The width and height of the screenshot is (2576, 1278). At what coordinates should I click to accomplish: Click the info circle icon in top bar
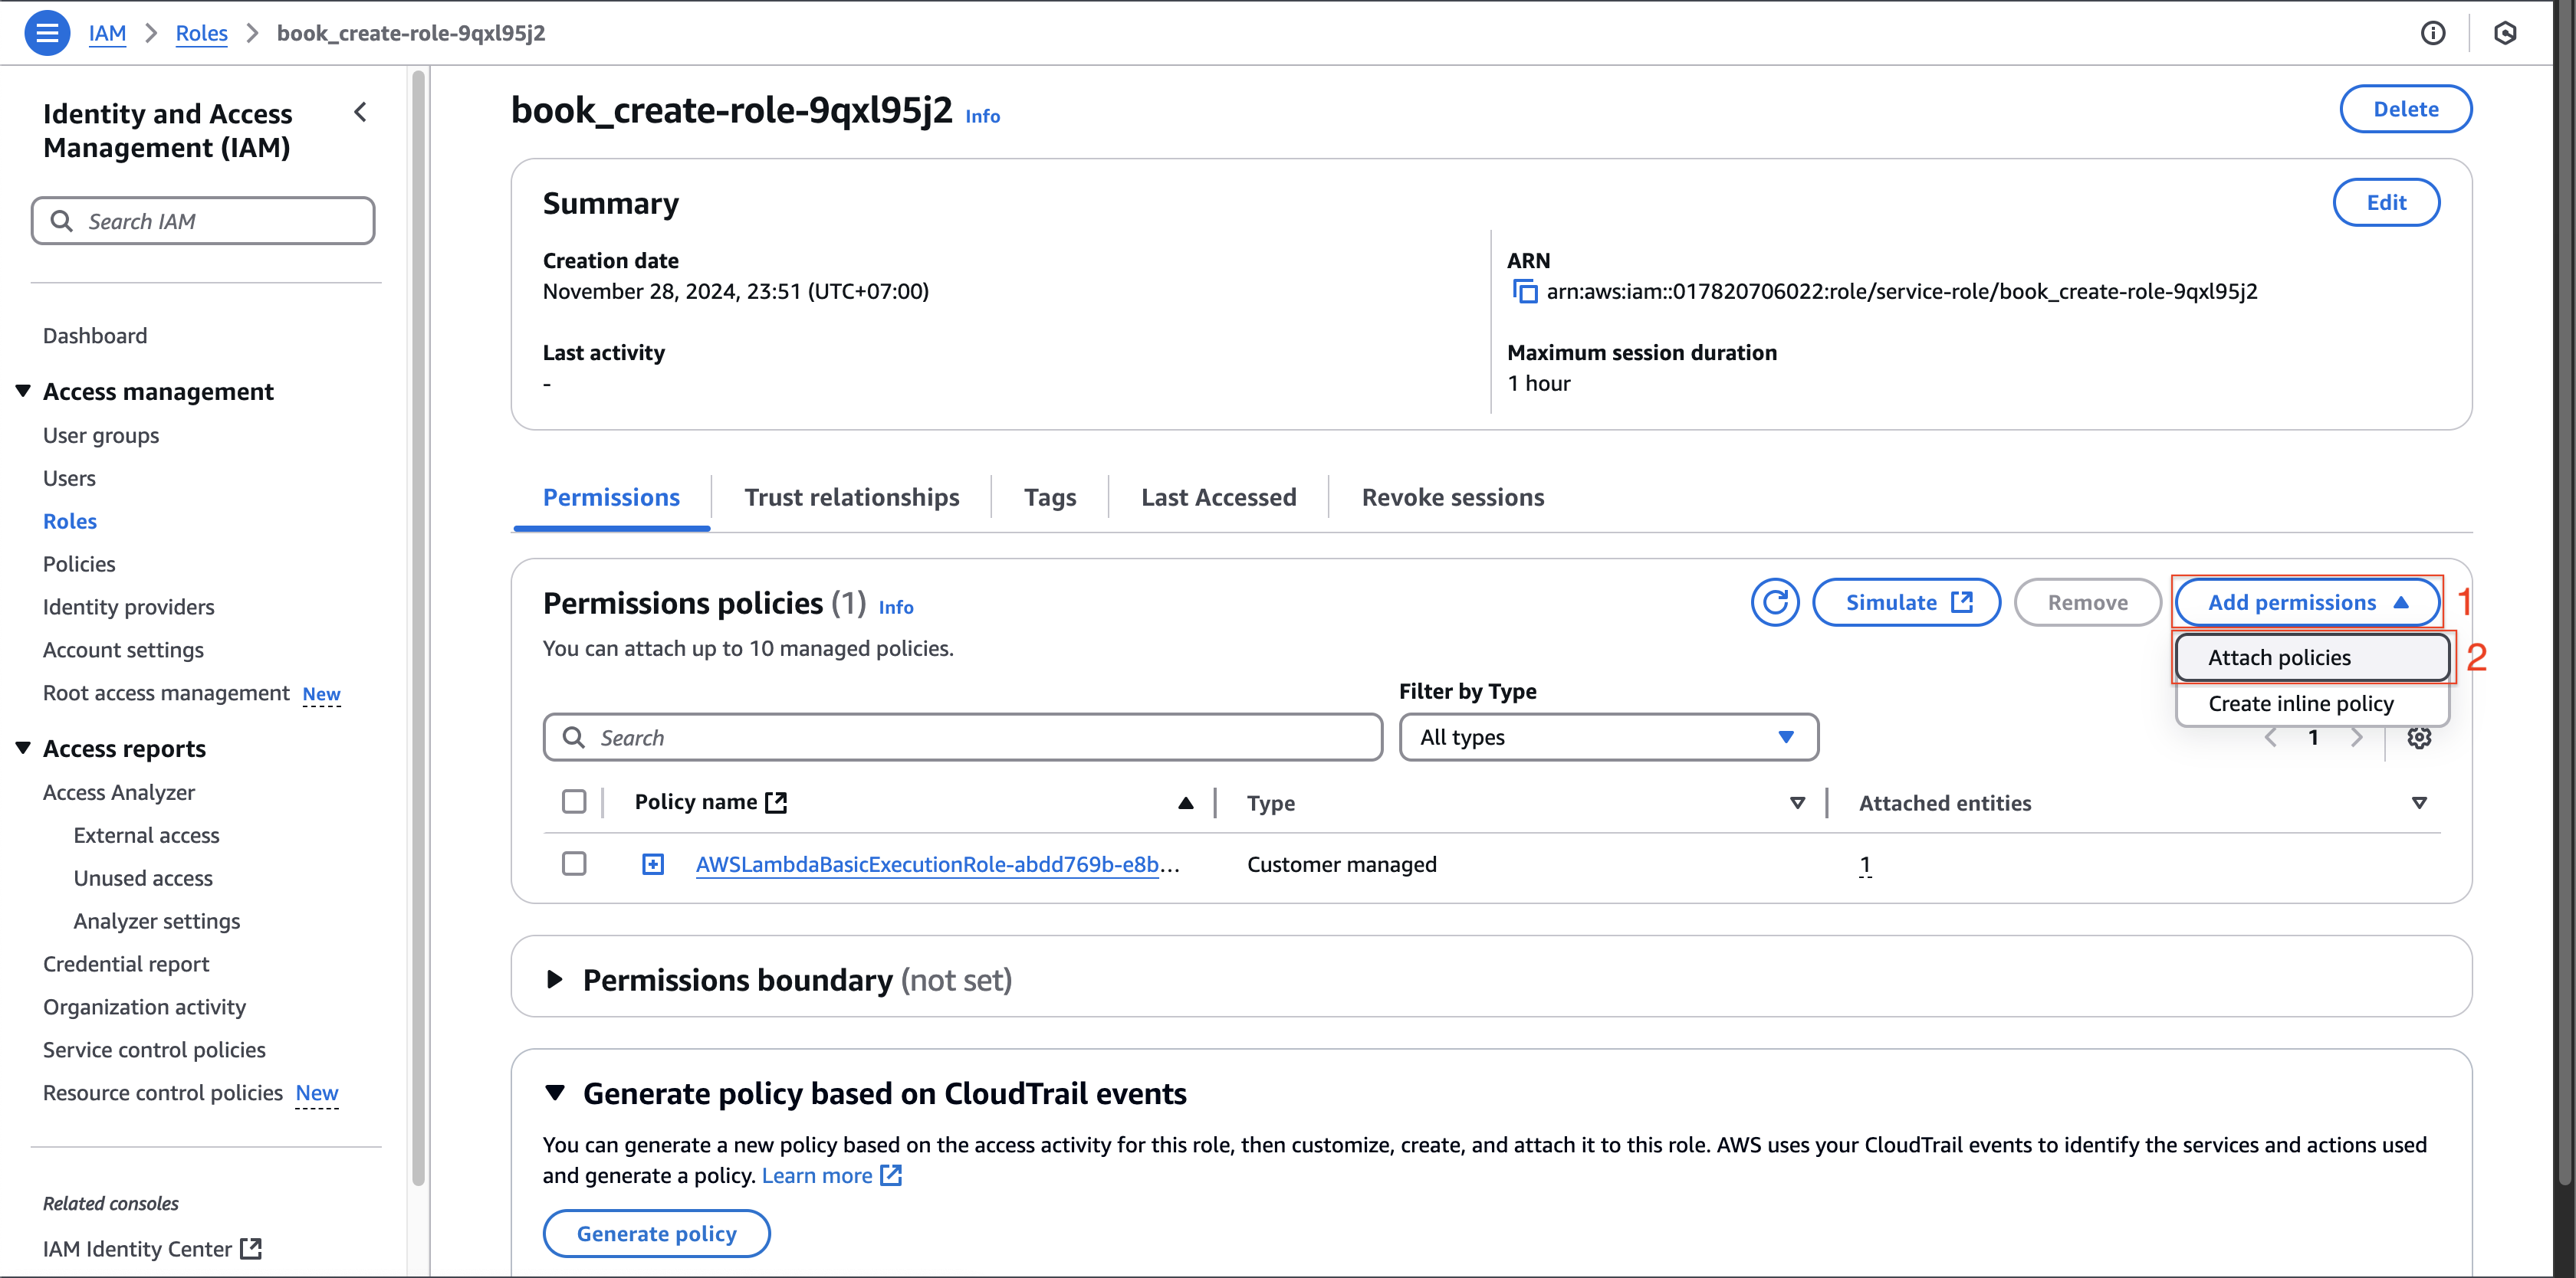click(2433, 33)
